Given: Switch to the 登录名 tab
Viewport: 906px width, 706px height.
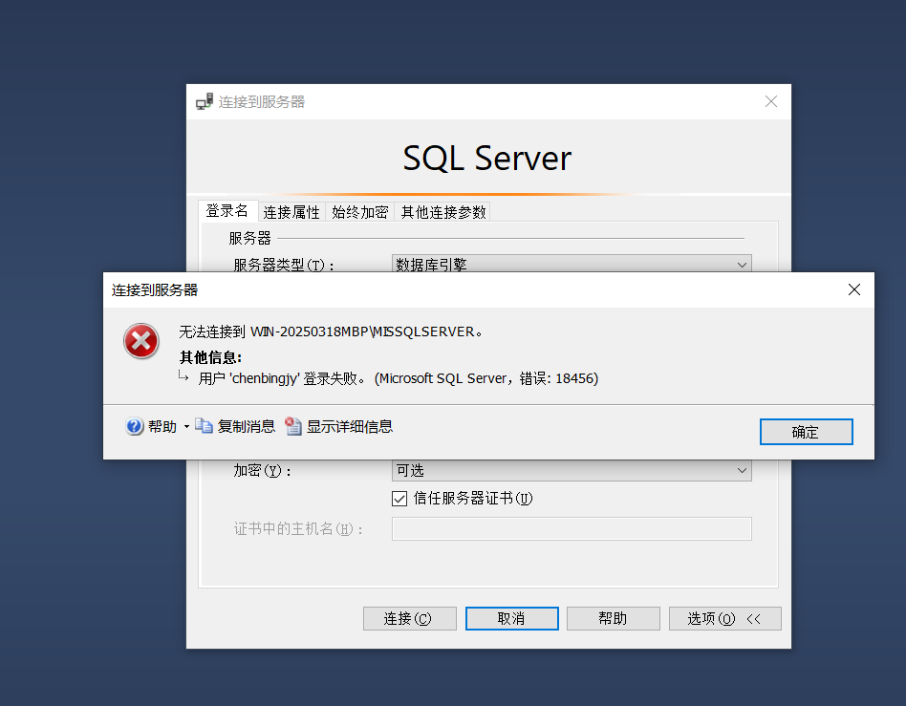Looking at the screenshot, I should click(227, 211).
